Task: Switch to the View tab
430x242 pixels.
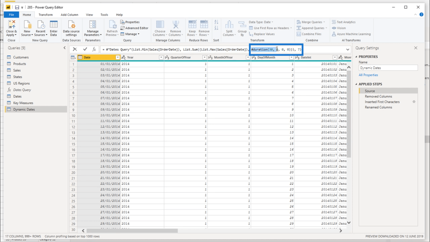Action: tap(89, 15)
